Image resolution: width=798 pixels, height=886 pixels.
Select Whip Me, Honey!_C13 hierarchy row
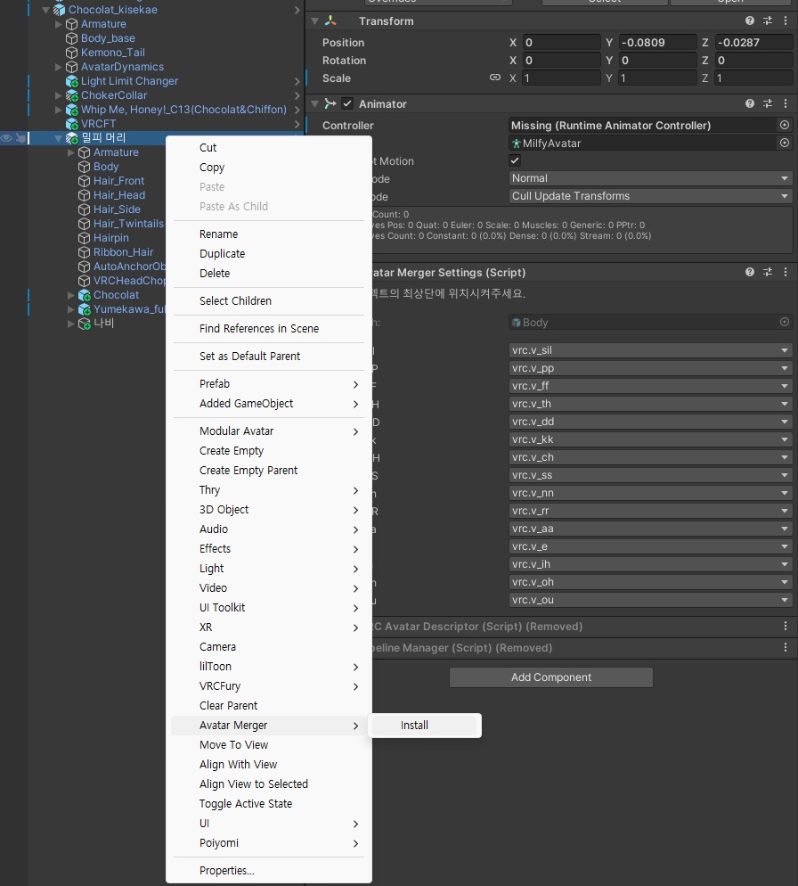[x=183, y=110]
